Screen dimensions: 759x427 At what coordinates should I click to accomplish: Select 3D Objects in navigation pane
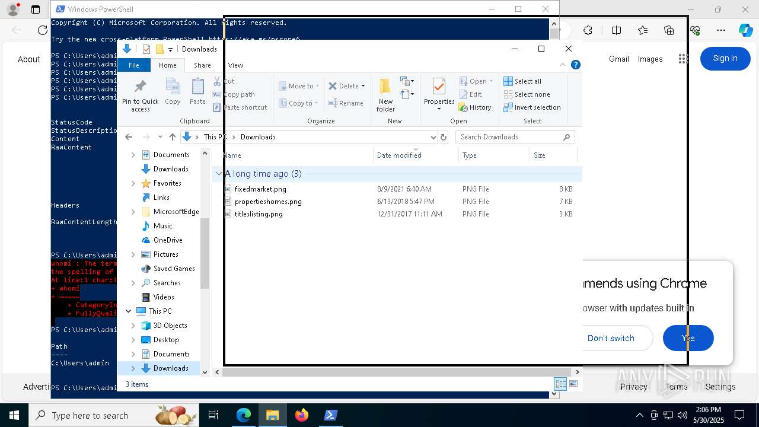(x=170, y=326)
